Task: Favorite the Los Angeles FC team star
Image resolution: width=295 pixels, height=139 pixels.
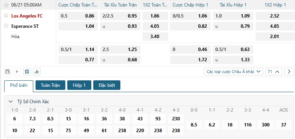Action: 6,16
